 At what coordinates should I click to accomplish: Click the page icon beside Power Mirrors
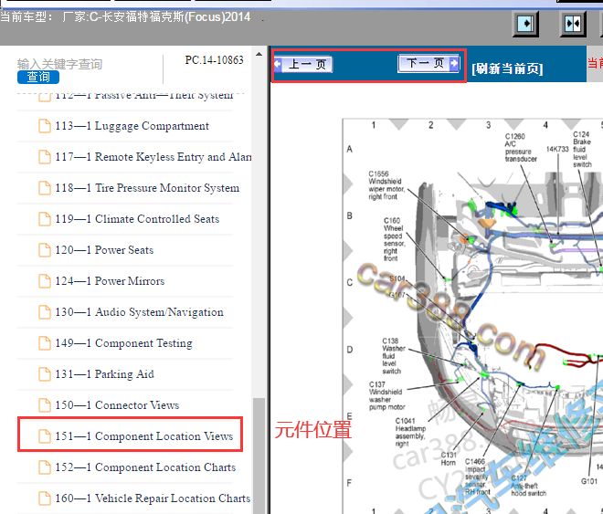click(x=45, y=281)
